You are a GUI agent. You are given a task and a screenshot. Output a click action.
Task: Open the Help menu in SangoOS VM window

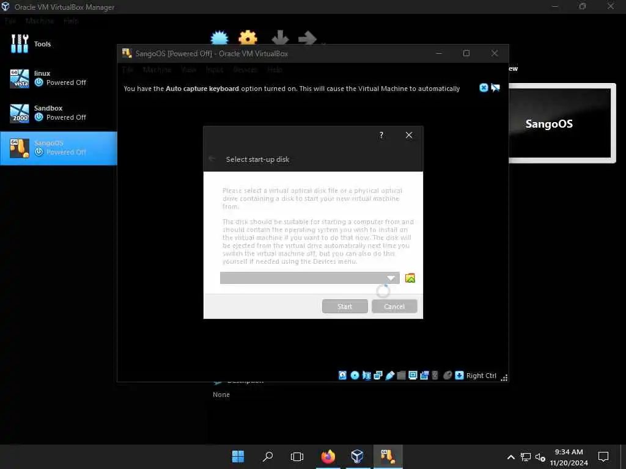pos(274,70)
